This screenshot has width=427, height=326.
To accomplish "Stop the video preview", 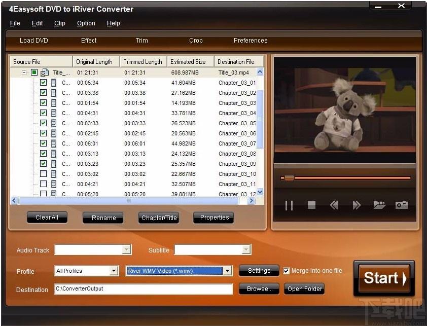I will [x=311, y=205].
